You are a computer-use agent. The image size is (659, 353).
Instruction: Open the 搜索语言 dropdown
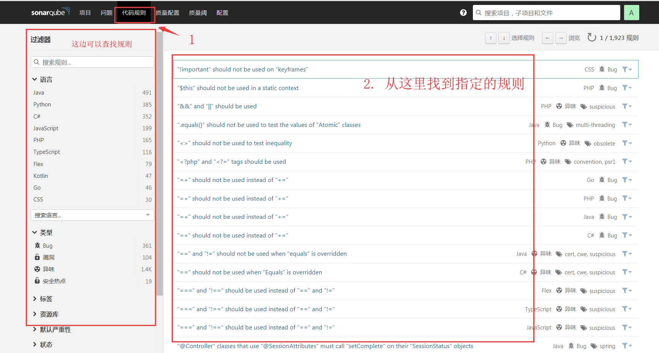(92, 215)
